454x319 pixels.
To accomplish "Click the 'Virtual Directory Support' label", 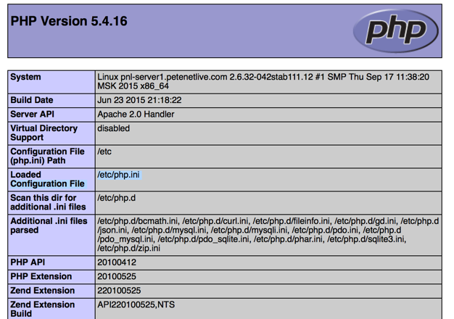I will [44, 133].
